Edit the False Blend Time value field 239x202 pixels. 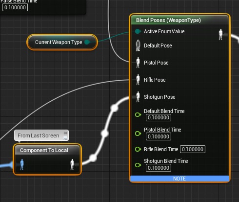pyautogui.click(x=15, y=7)
